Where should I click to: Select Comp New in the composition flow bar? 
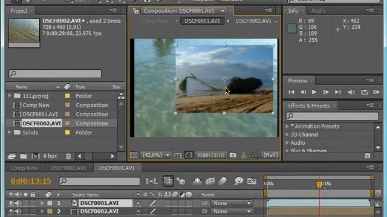155,21
